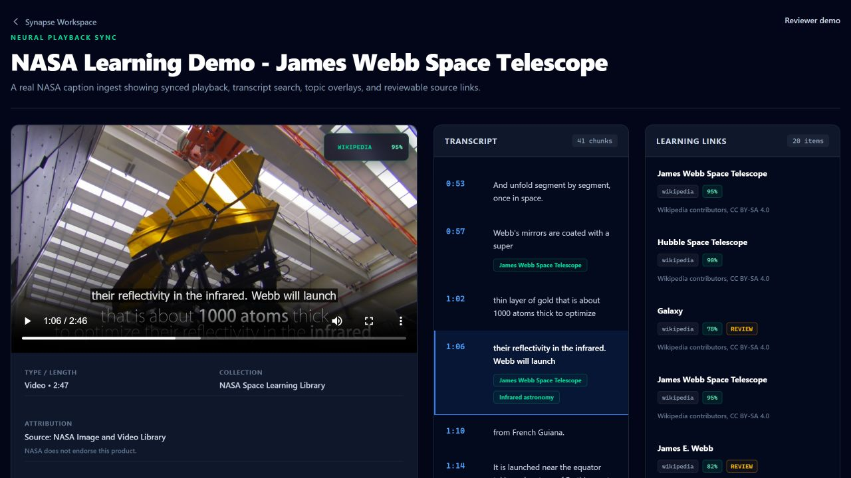
Task: Click the Reviewer demo label
Action: tap(812, 21)
